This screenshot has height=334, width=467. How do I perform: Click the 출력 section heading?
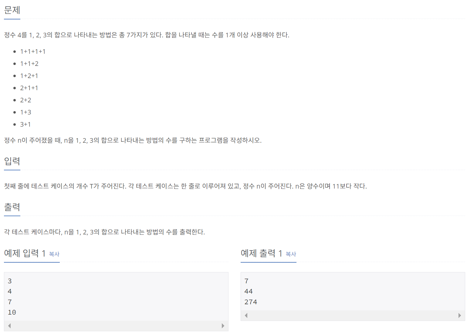pyautogui.click(x=12, y=207)
